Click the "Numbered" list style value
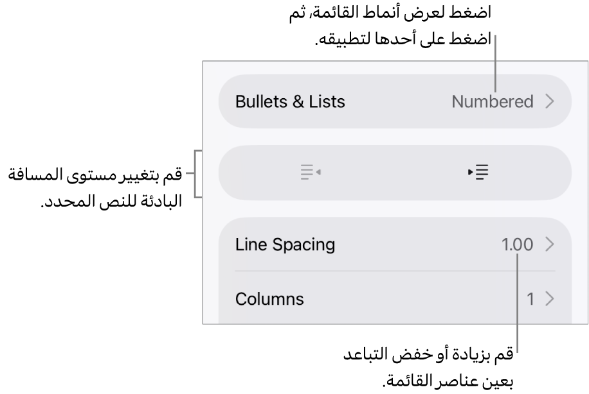This screenshot has height=394, width=589. (x=492, y=101)
